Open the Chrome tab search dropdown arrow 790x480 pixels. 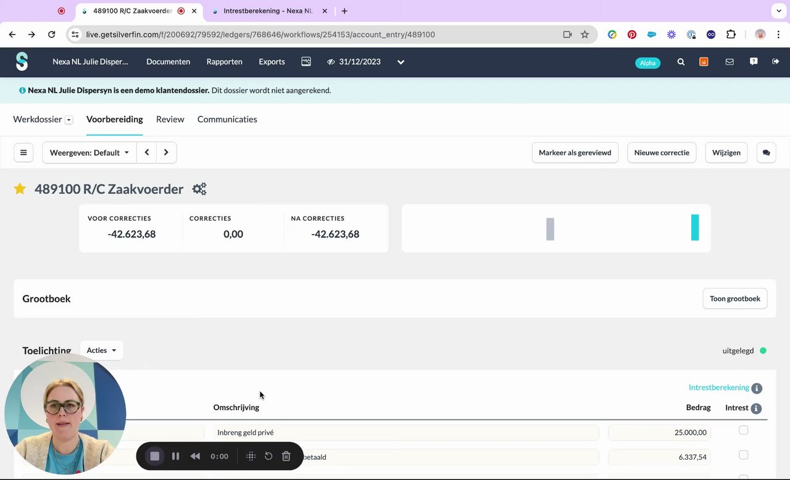(x=778, y=11)
